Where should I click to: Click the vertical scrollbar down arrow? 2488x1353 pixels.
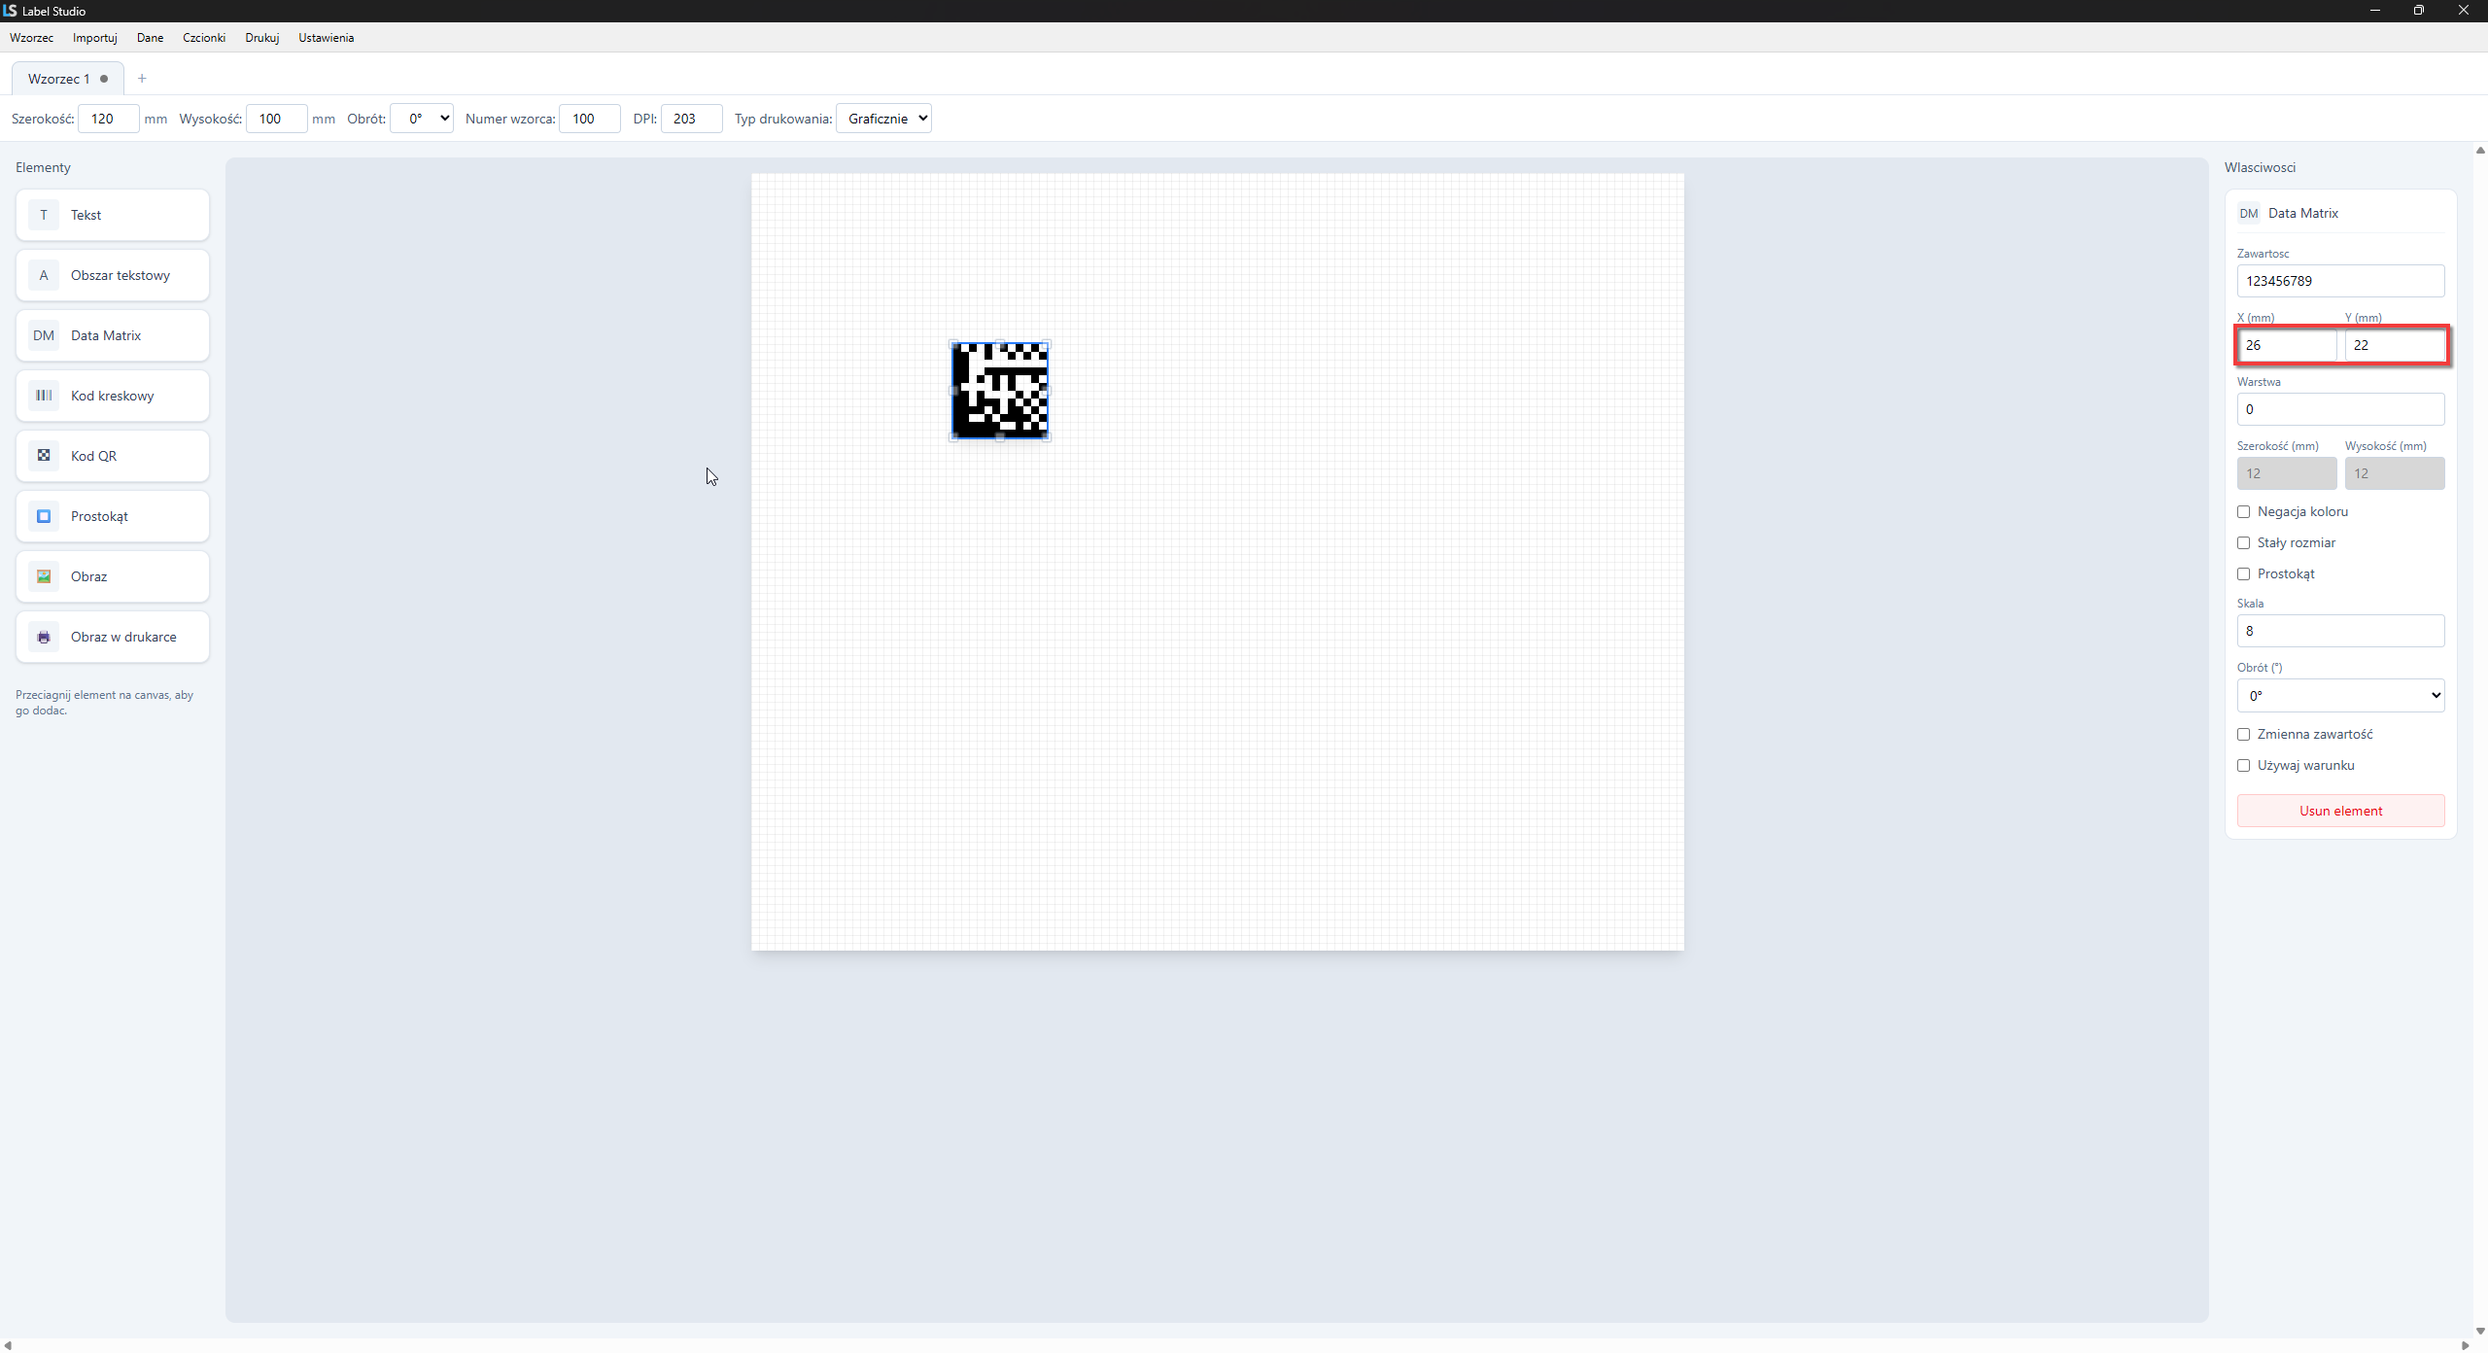(x=2480, y=1331)
